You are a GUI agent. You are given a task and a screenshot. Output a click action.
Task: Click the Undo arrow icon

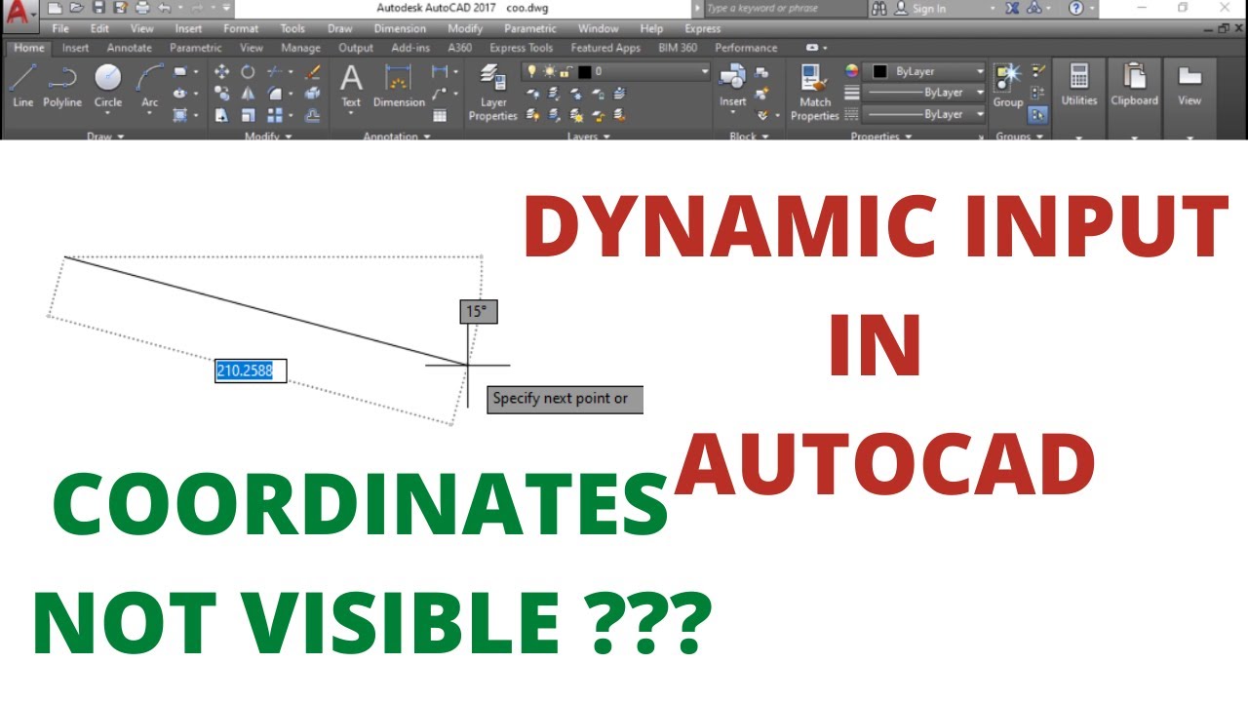tap(164, 9)
